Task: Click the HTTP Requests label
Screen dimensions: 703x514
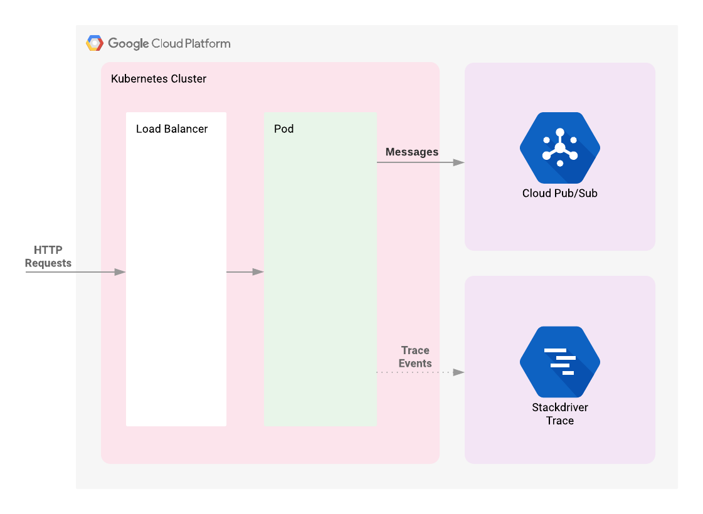Action: pos(48,256)
